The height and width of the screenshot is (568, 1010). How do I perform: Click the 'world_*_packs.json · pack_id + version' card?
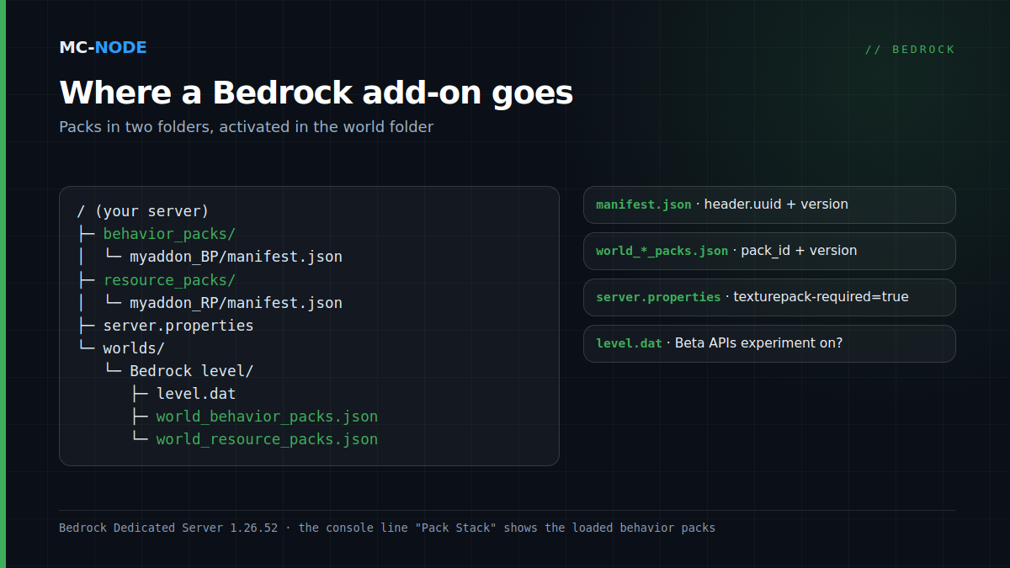click(769, 251)
